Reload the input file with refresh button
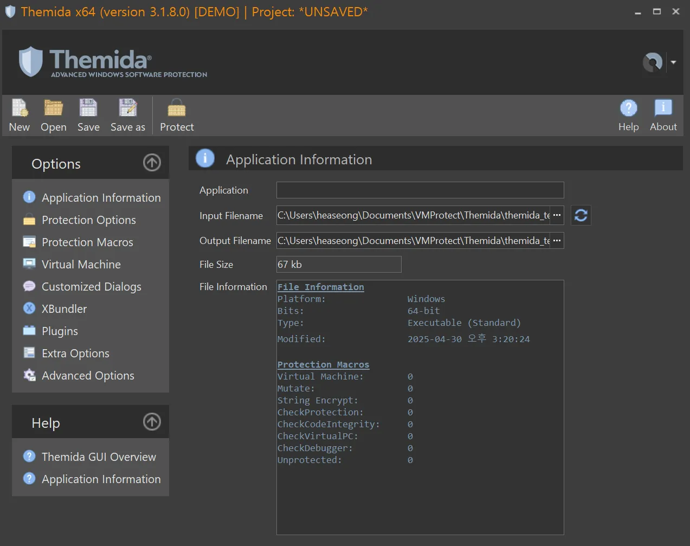This screenshot has width=690, height=546. (581, 215)
